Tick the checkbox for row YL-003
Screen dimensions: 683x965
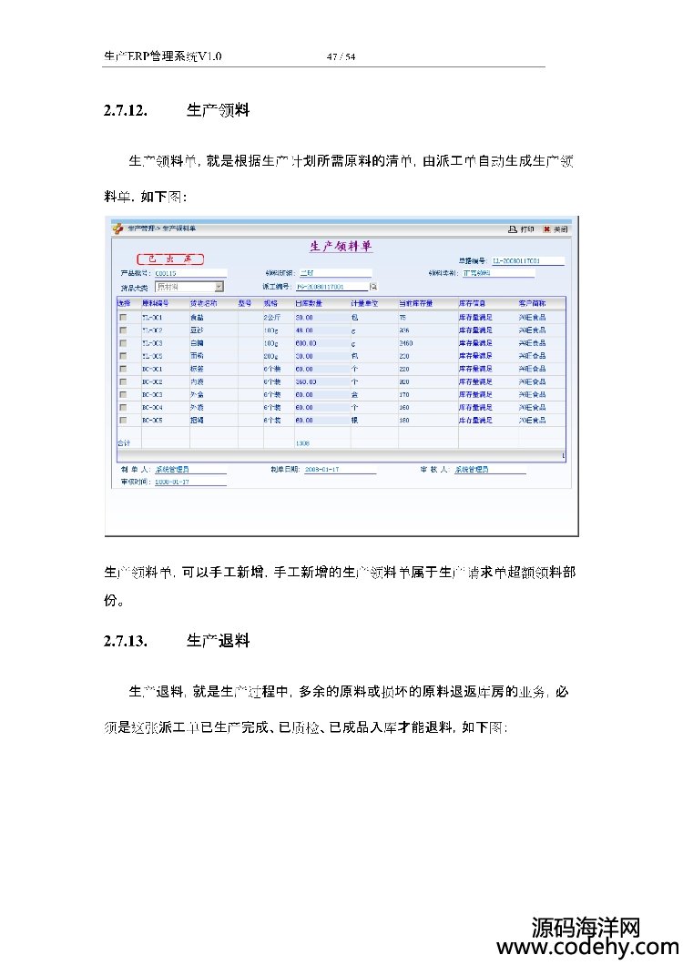click(123, 343)
